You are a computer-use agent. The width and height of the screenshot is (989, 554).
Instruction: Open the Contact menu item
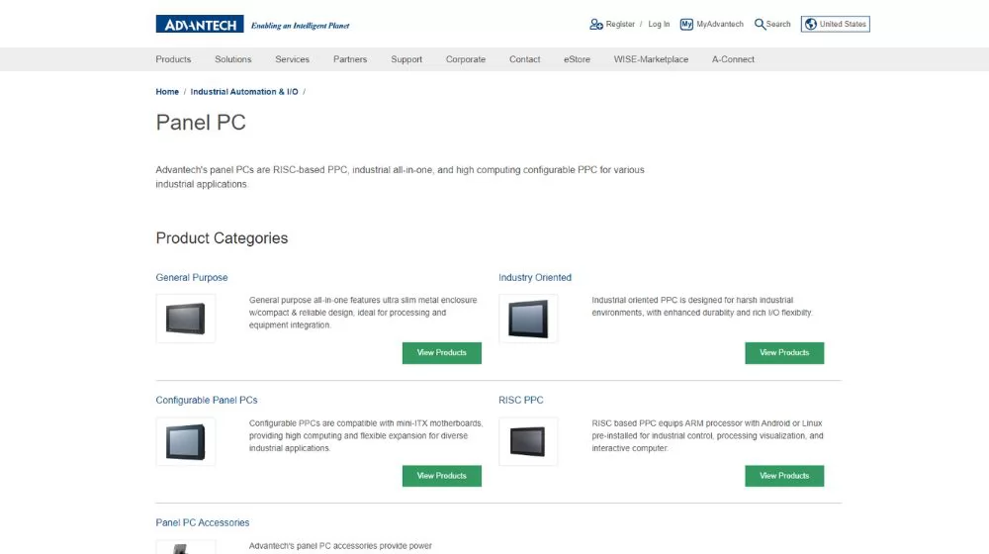click(x=525, y=59)
